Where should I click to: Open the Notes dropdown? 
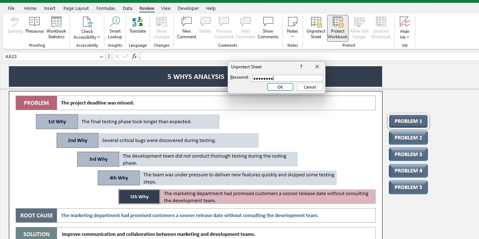point(293,28)
